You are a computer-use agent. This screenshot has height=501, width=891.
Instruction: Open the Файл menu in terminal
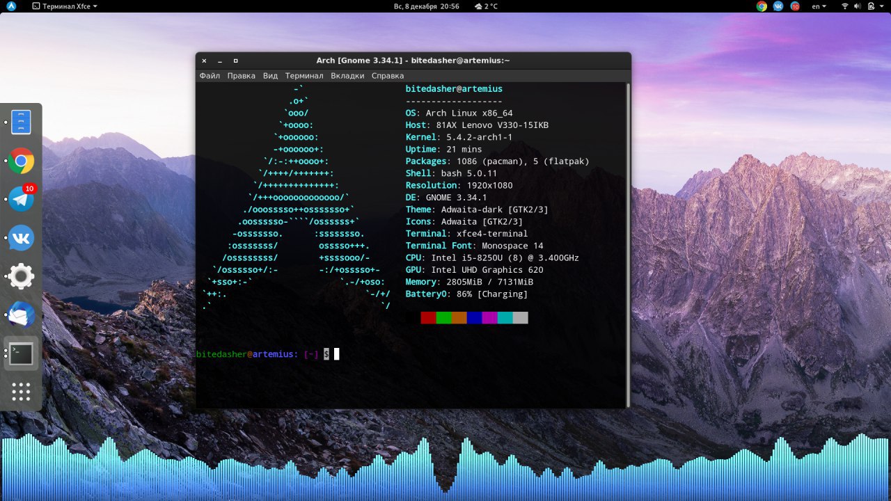pyautogui.click(x=210, y=76)
